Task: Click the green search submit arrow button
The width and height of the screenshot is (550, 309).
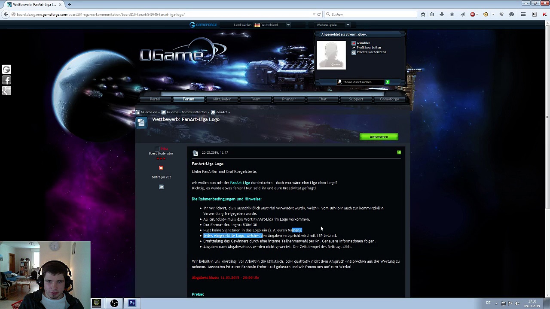Action: (x=387, y=82)
